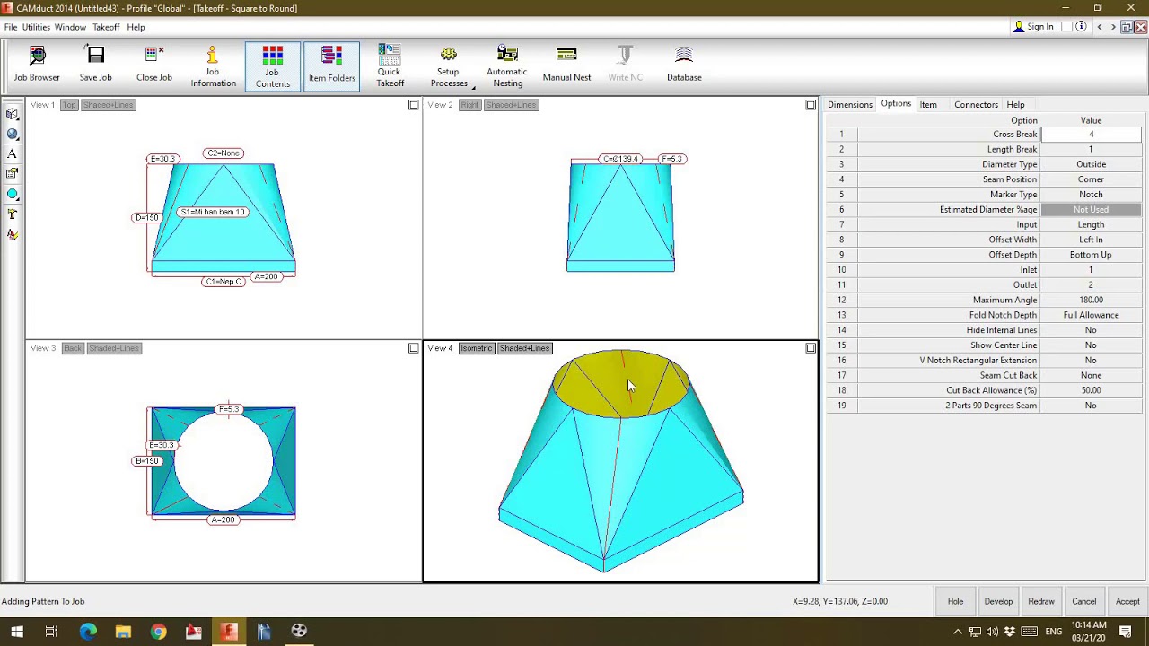This screenshot has height=646, width=1149.
Task: Change View 1 orientation from Top
Action: pyautogui.click(x=69, y=105)
